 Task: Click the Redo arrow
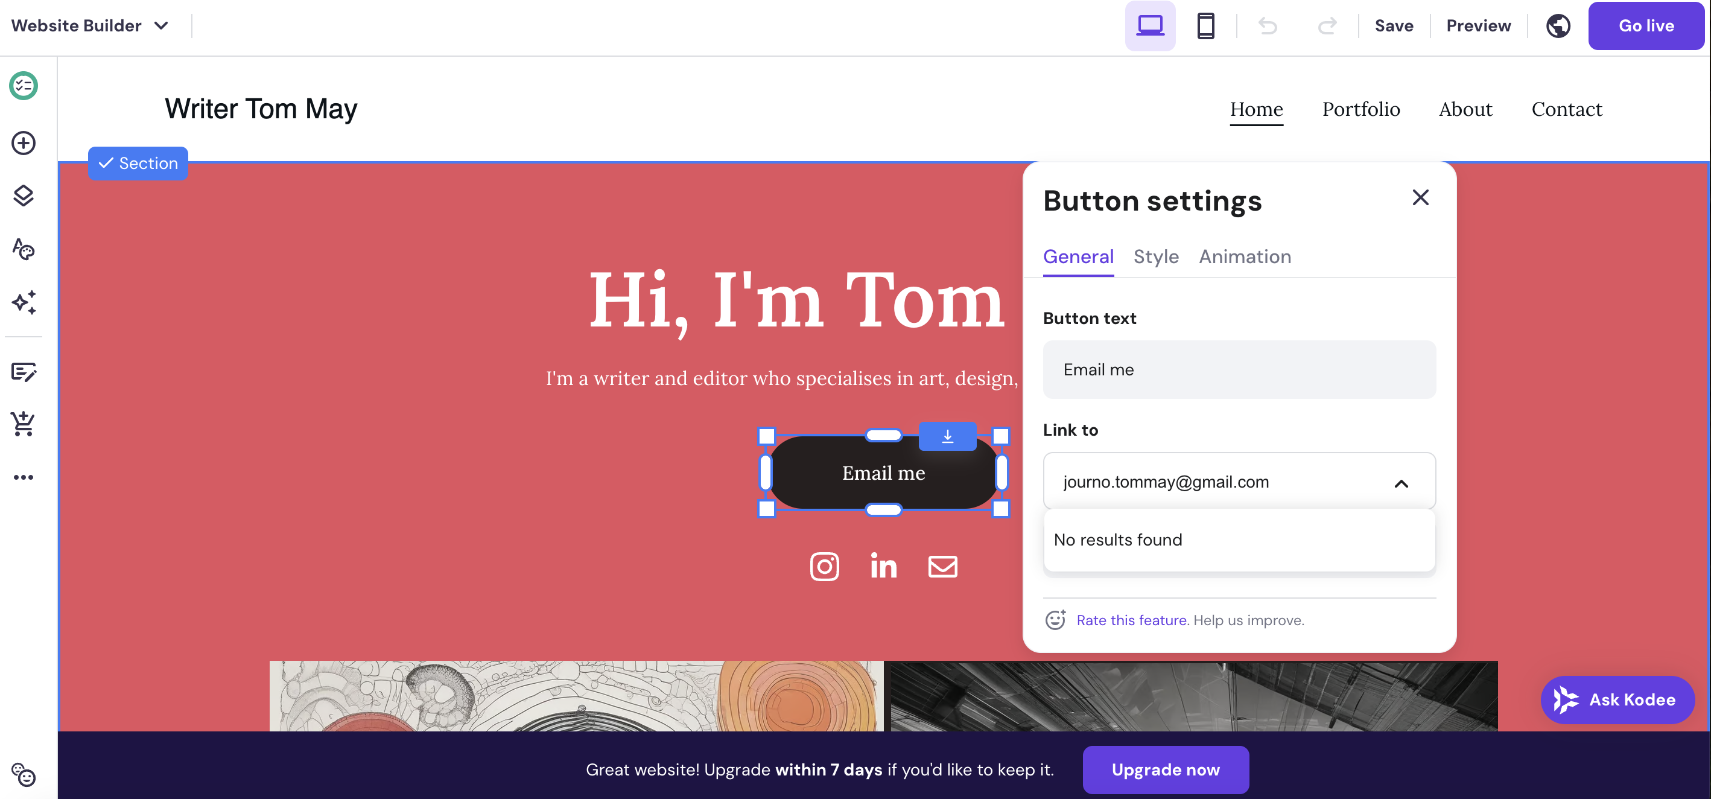[1327, 26]
